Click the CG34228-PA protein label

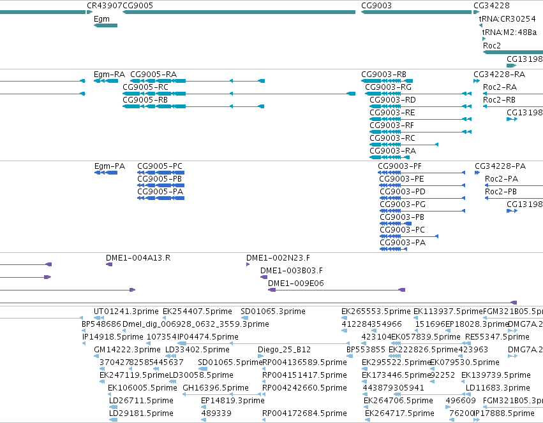500,166
